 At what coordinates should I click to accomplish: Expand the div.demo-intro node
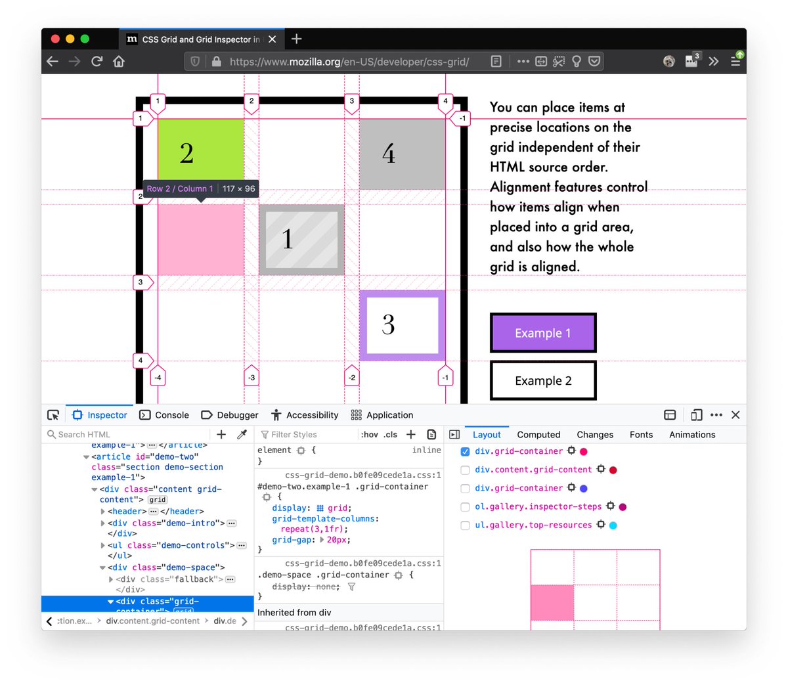(103, 523)
